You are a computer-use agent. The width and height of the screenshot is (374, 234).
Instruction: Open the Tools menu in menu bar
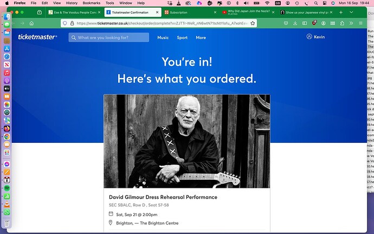(x=109, y=3)
